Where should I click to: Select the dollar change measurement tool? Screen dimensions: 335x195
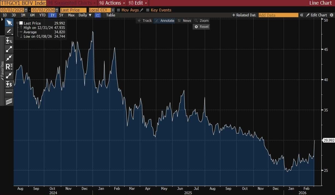(x=9, y=84)
